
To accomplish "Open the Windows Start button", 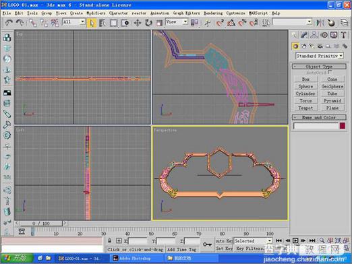I will coord(16,258).
